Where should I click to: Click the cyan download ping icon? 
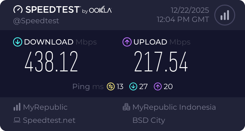(133, 86)
